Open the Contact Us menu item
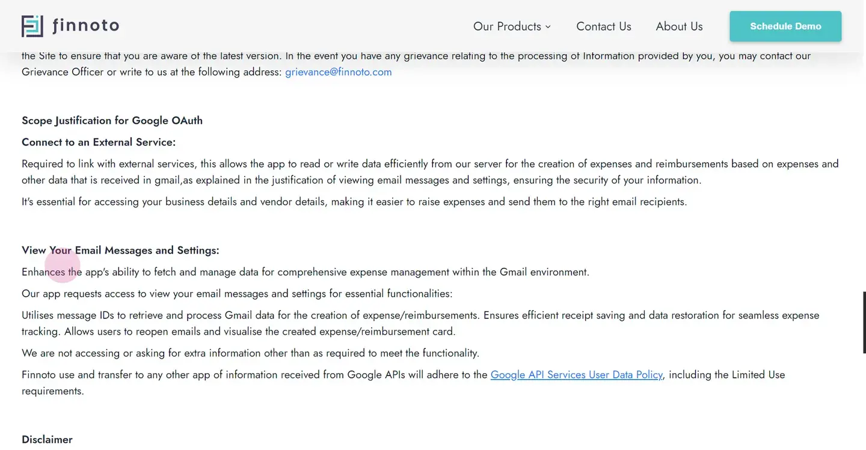866x450 pixels. pos(604,26)
